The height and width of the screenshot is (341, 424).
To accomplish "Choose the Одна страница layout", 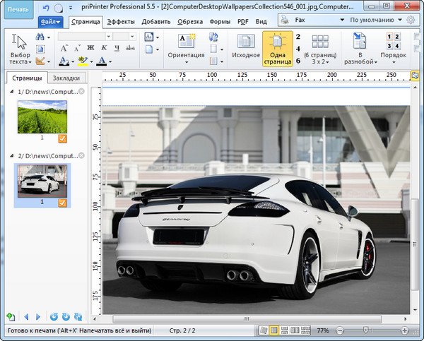I will (x=278, y=47).
